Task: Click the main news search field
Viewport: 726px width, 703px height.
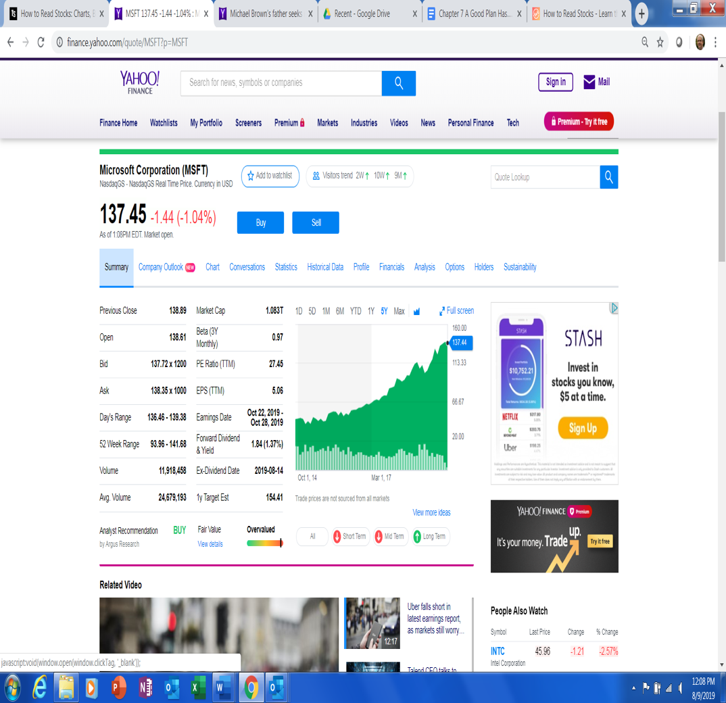Action: [x=281, y=83]
